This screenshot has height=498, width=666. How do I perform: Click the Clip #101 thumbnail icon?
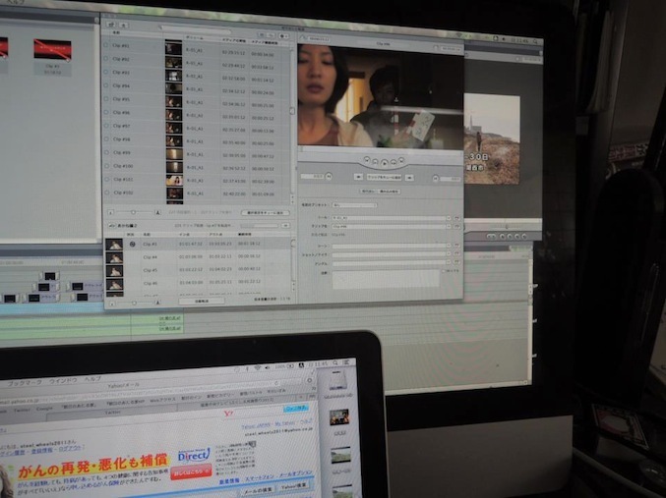point(174,181)
